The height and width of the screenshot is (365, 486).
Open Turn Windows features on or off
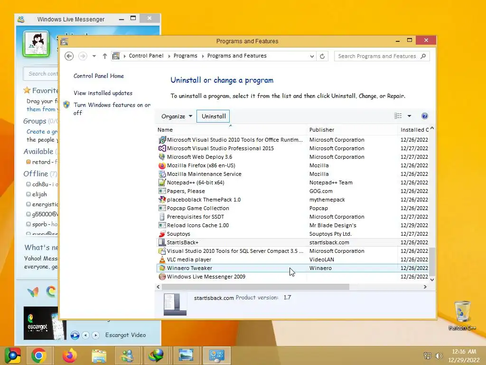click(x=112, y=109)
